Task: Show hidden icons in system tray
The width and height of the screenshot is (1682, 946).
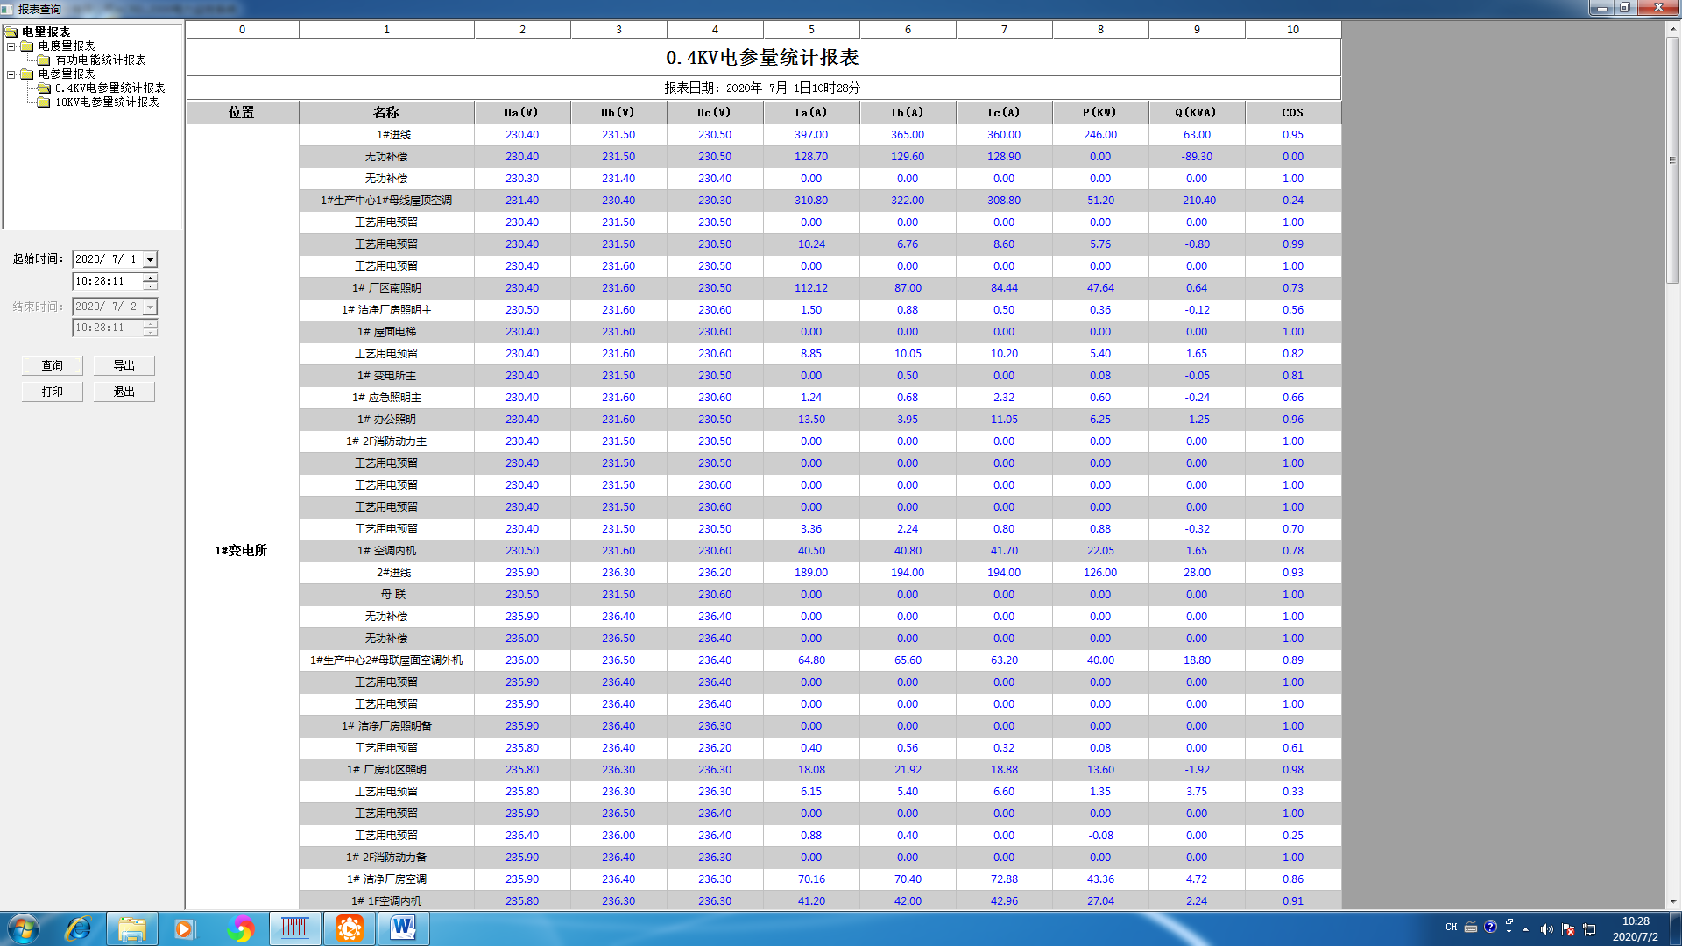Action: point(1525,928)
